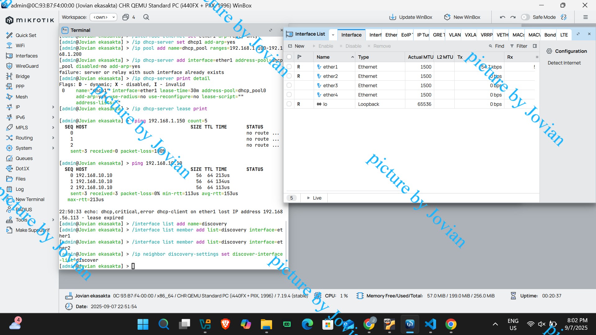Expand the System submenu

coord(53,148)
